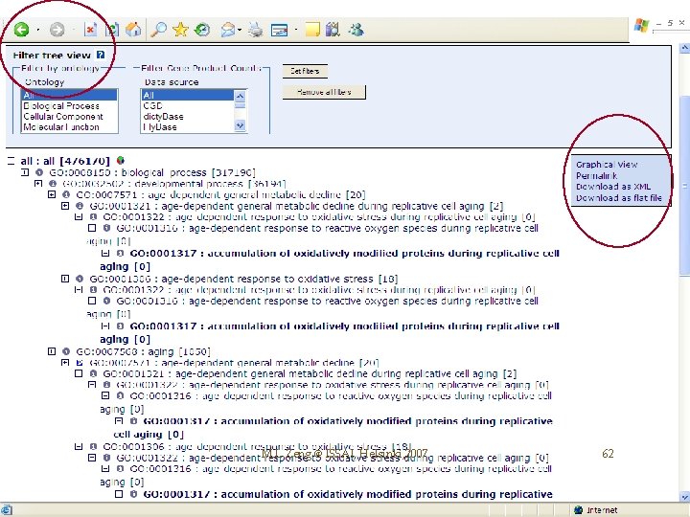Print the page with the printer icon
This screenshot has height=517, width=690.
tap(256, 30)
